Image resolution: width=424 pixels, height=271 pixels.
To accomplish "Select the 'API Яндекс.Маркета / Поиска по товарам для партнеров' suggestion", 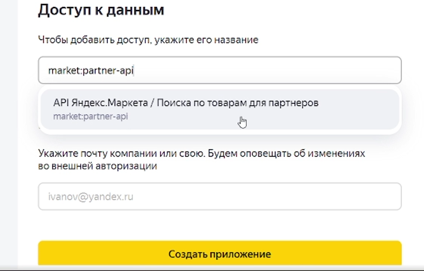I will click(x=219, y=109).
